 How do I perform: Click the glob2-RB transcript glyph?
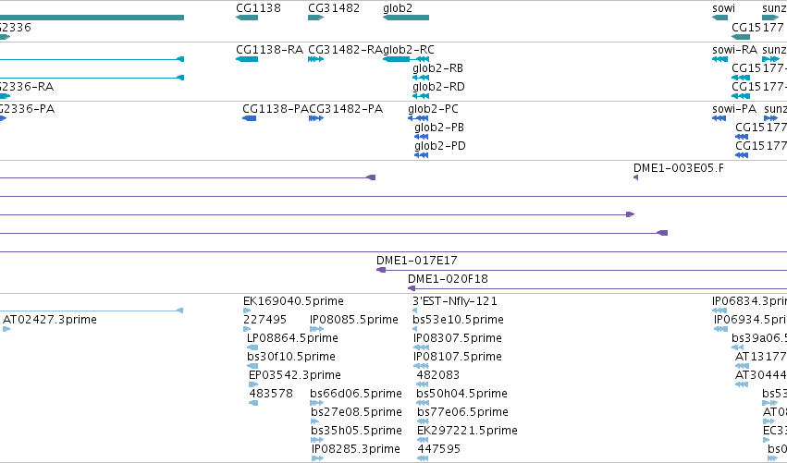[x=421, y=78]
